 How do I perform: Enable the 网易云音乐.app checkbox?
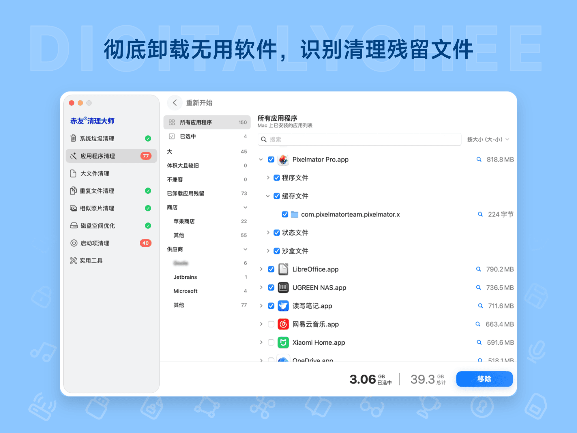(271, 324)
